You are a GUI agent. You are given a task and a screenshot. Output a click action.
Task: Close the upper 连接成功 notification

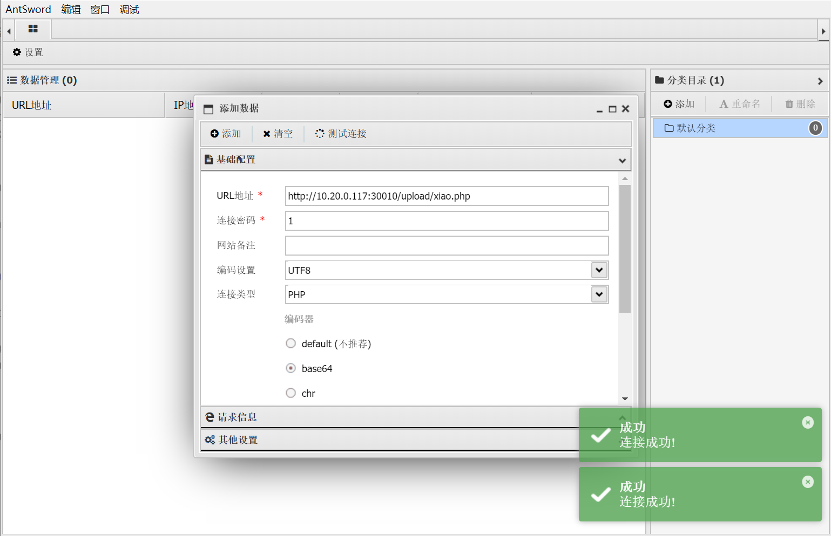pyautogui.click(x=808, y=423)
